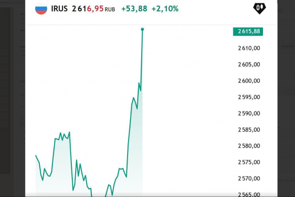Click the +53,88 price change value

pyautogui.click(x=134, y=9)
